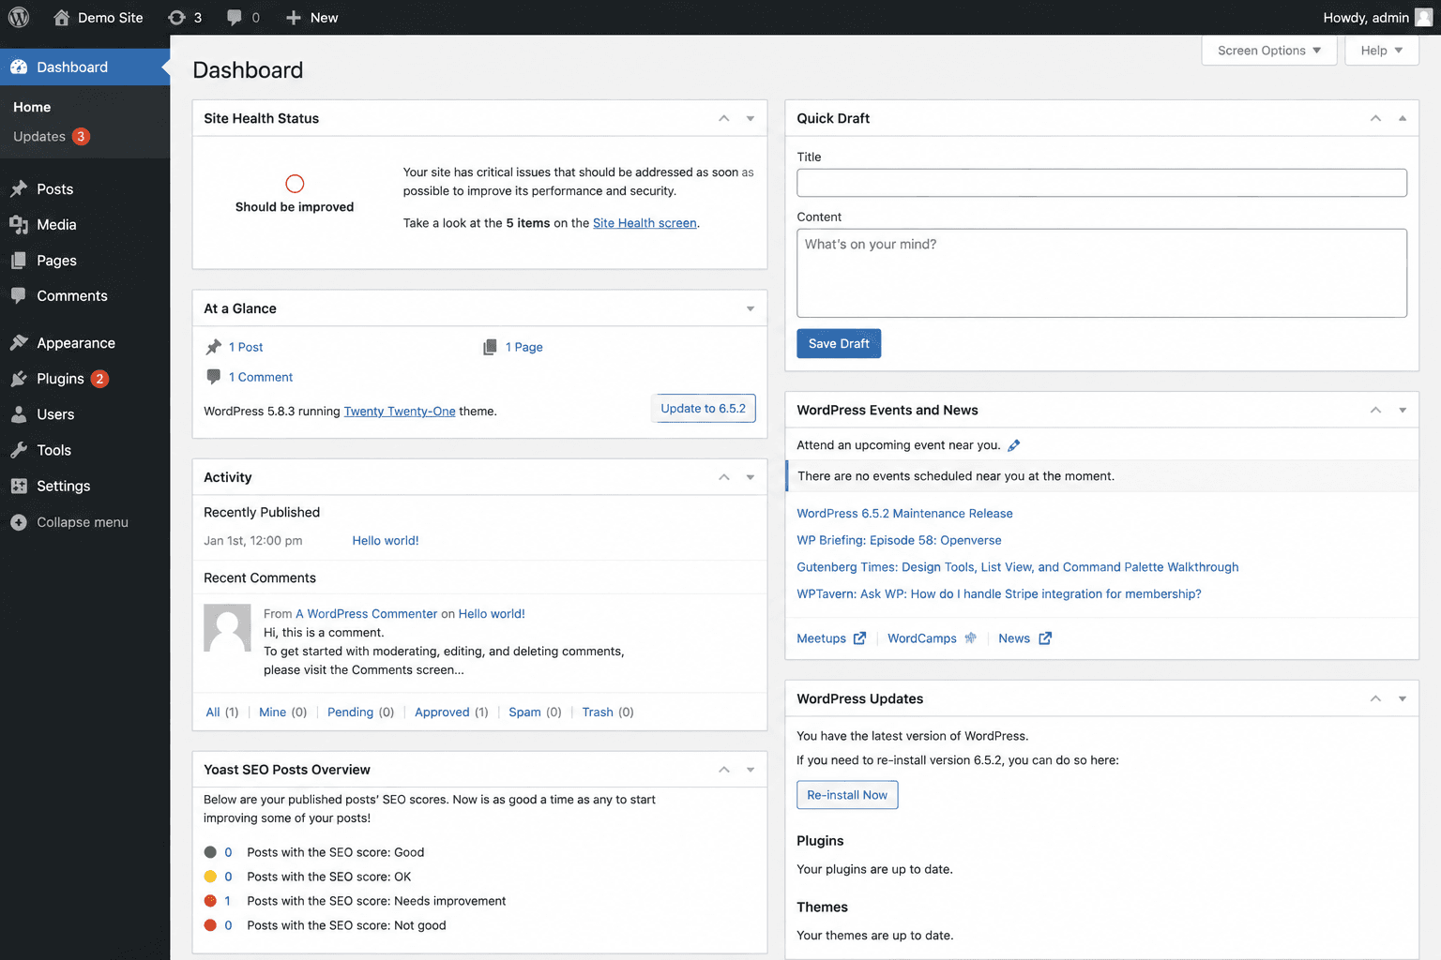Click Collapse menu button
The height and width of the screenshot is (960, 1441).
[x=70, y=522]
